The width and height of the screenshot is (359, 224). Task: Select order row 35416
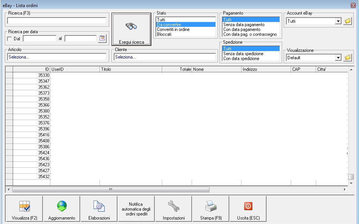point(32,135)
